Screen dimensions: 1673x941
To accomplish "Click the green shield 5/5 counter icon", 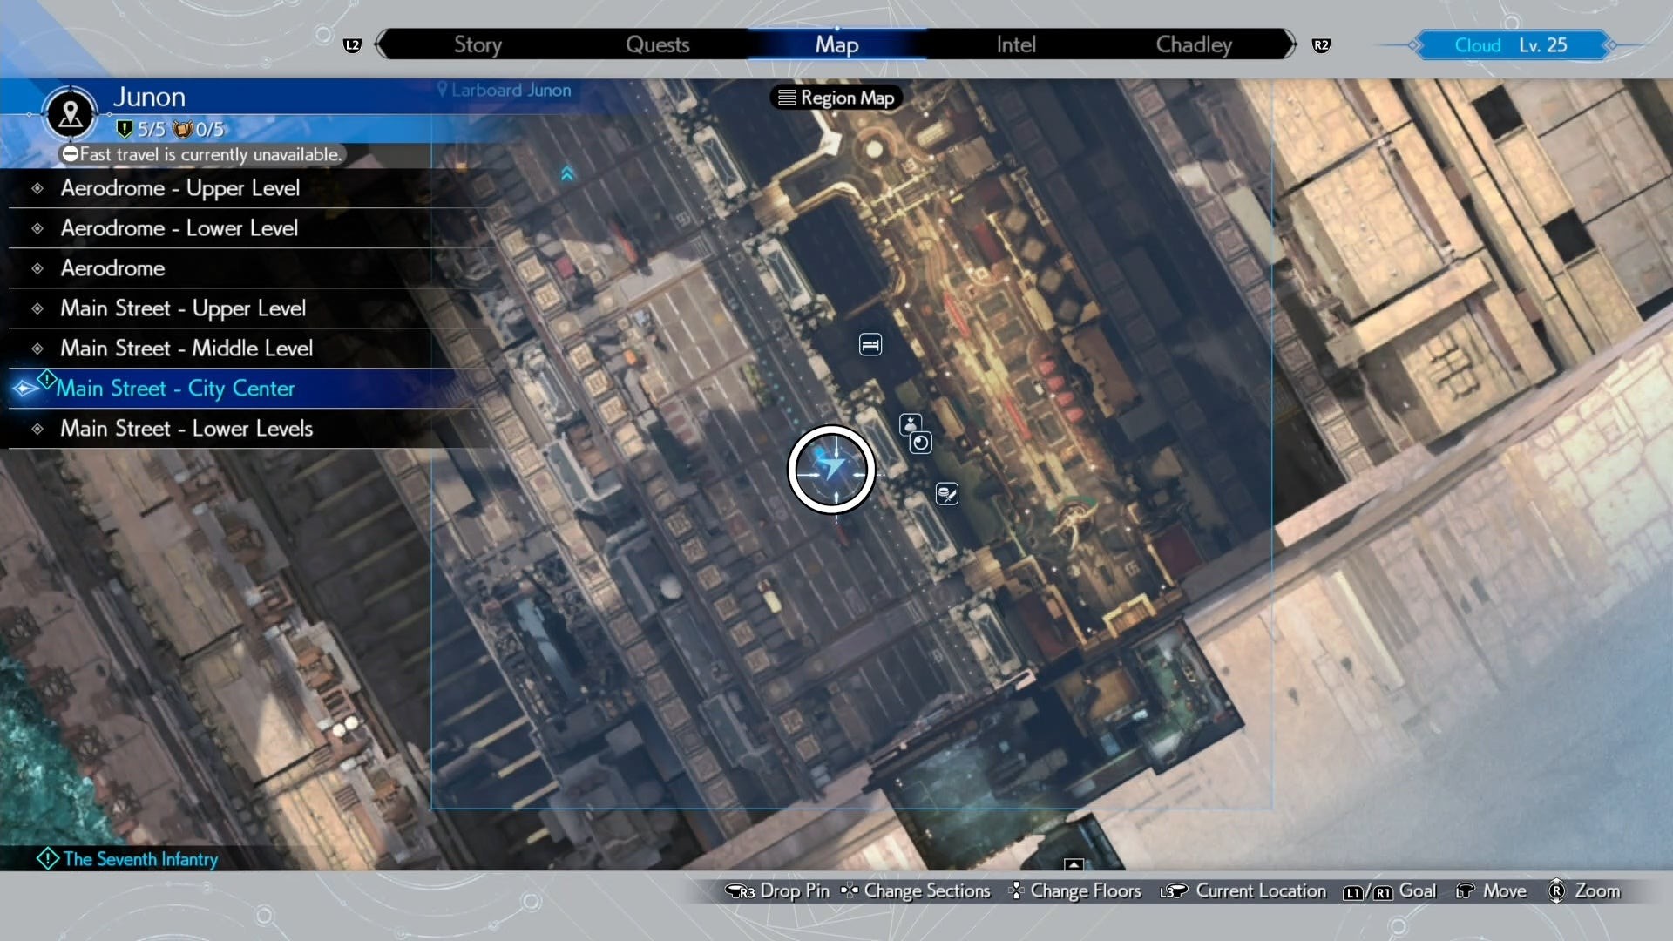I will click(x=124, y=129).
